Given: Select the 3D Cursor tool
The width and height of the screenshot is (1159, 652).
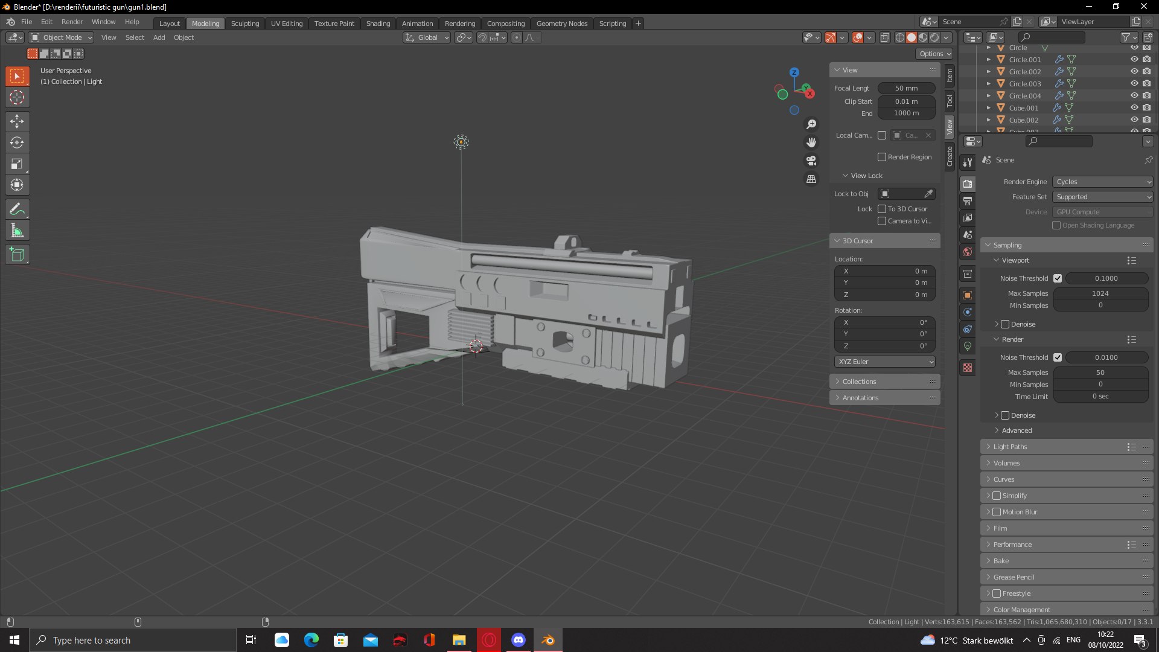Looking at the screenshot, I should [x=17, y=97].
